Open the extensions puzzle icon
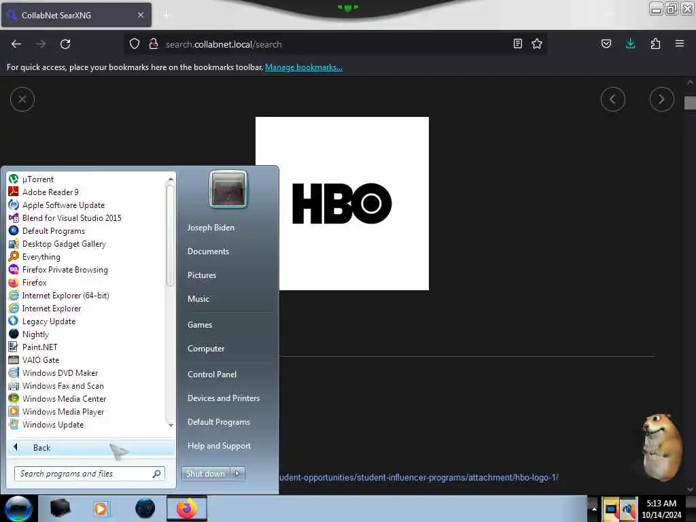Viewport: 696px width, 522px height. [x=655, y=43]
